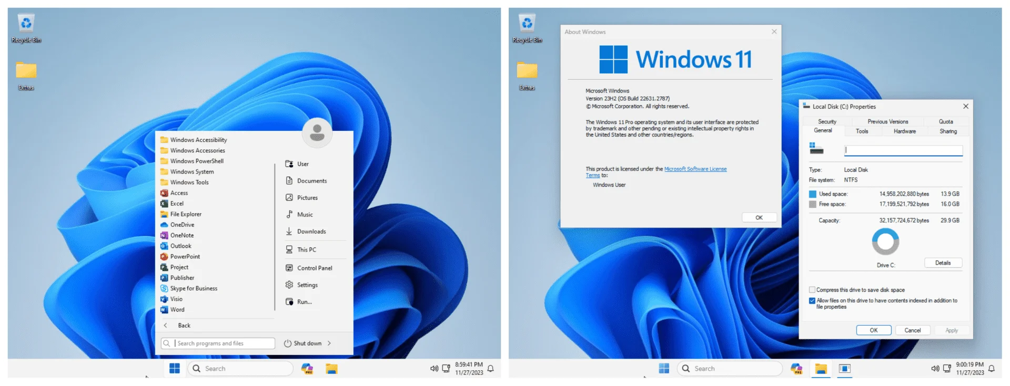Image resolution: width=1010 pixels, height=386 pixels.
Task: Open the Sharing tab
Action: point(948,131)
